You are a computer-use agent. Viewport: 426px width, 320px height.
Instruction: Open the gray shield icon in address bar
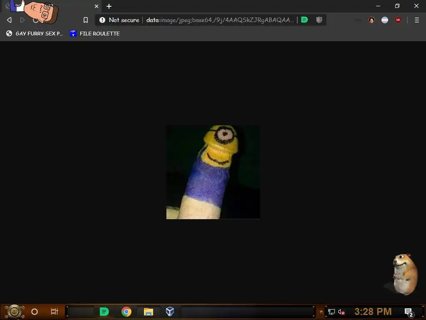(x=319, y=20)
